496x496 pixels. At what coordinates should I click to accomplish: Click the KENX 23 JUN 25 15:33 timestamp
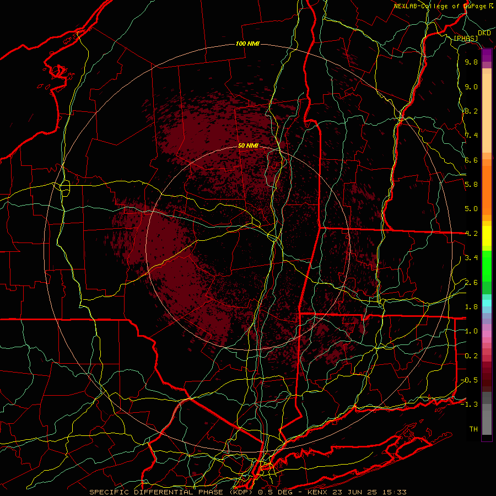[x=357, y=492]
